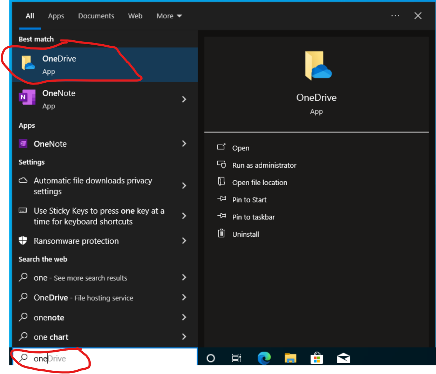Select 'Automatic file downloads privacy settings' text
Screen dimensions: 436x374
(x=93, y=186)
